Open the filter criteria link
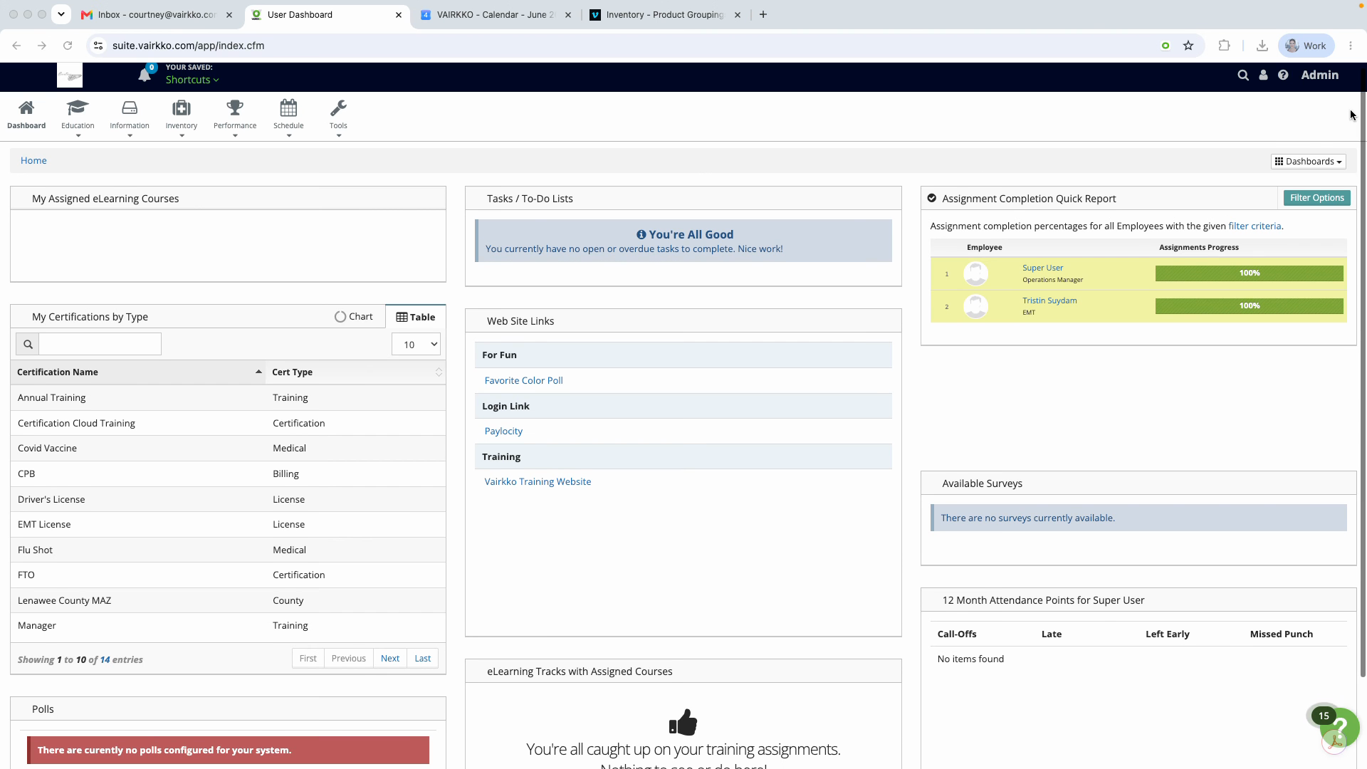The image size is (1367, 769). [1255, 226]
